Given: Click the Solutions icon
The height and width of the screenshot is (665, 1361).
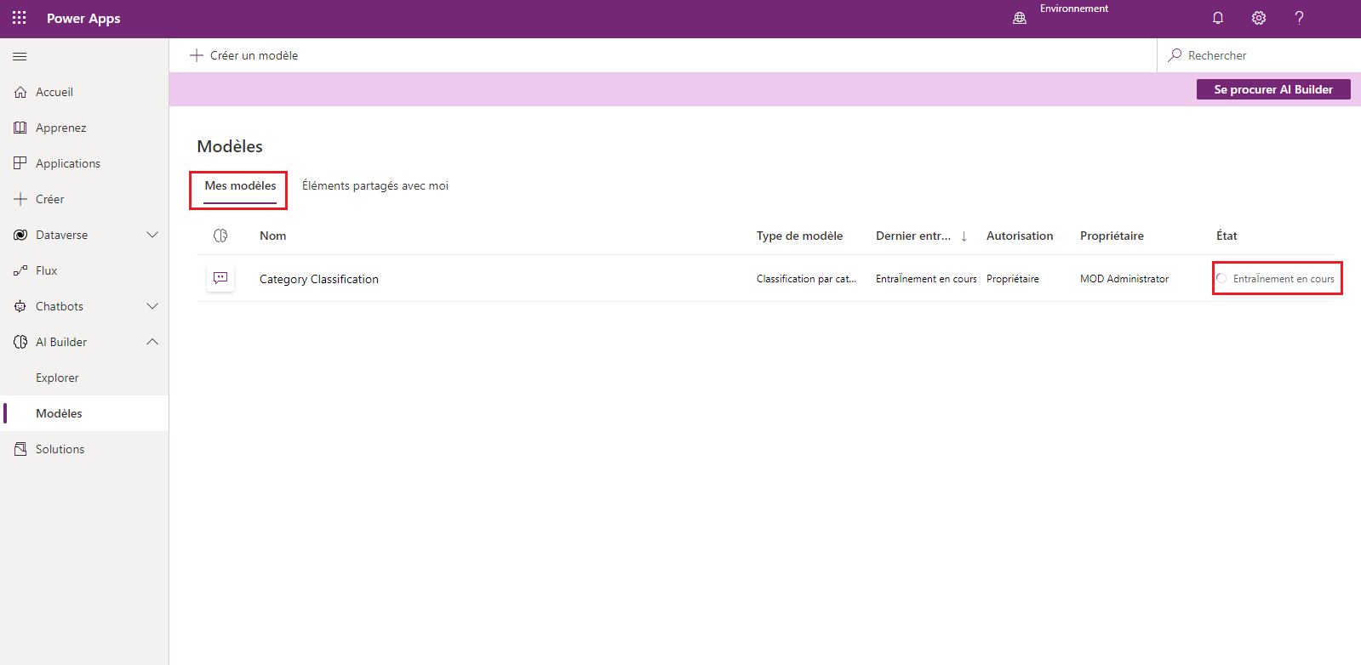Looking at the screenshot, I should tap(20, 449).
